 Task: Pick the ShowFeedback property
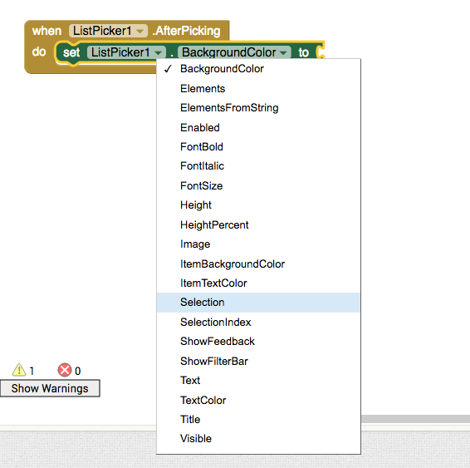point(258,342)
